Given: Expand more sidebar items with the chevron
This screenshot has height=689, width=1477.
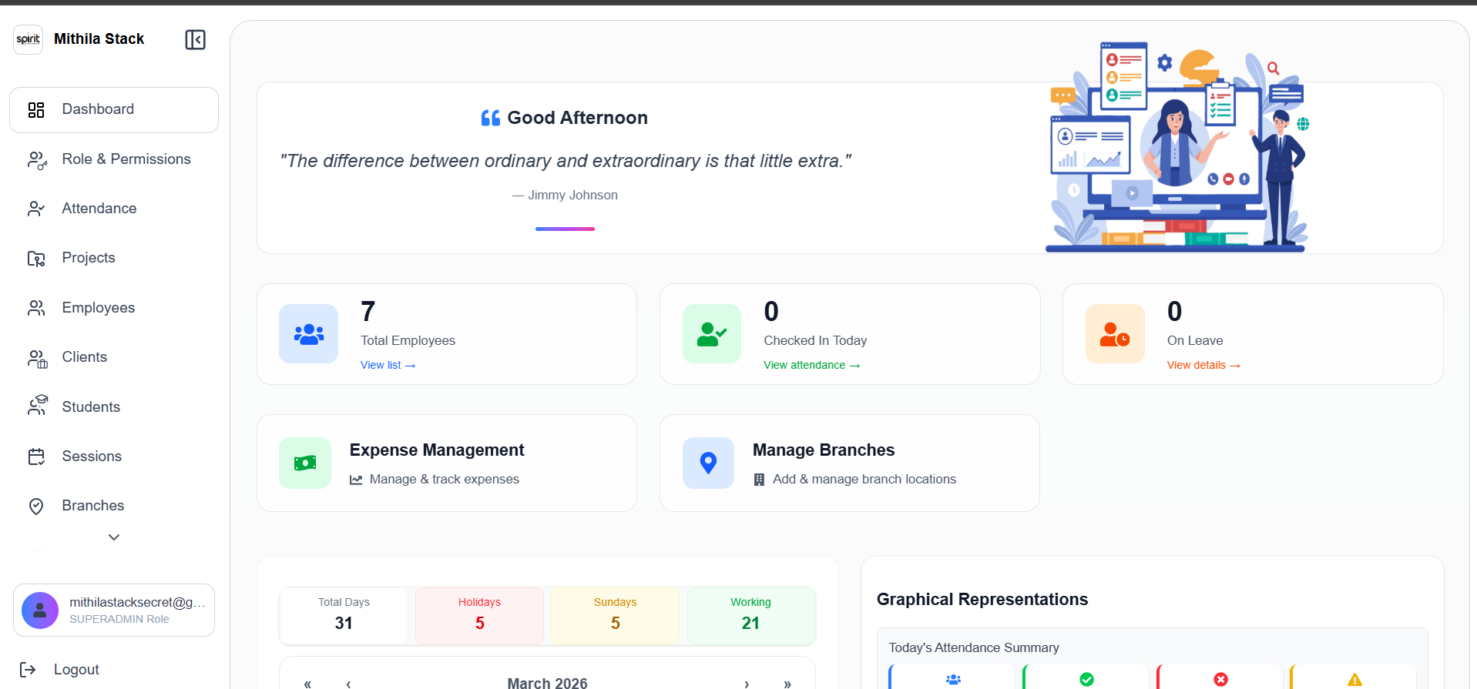Looking at the screenshot, I should (x=114, y=537).
